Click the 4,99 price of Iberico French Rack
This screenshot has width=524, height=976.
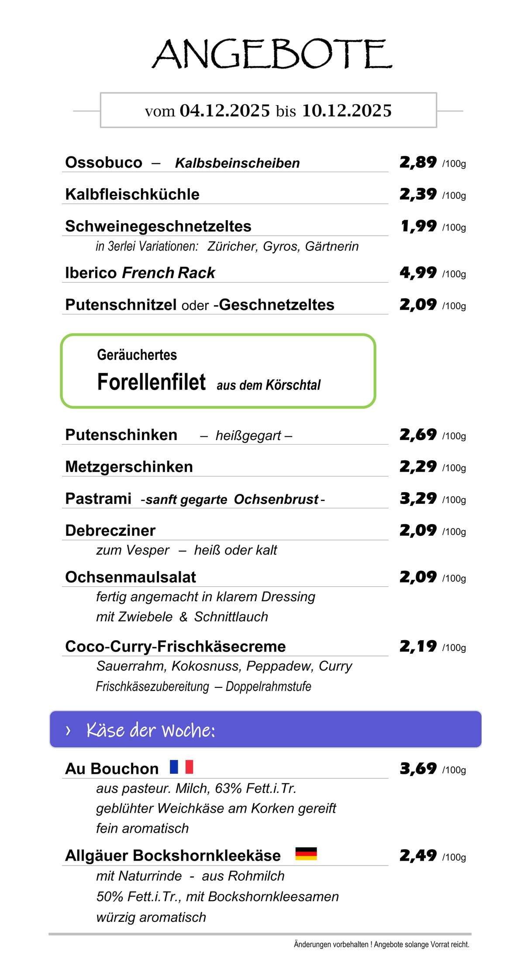click(418, 273)
